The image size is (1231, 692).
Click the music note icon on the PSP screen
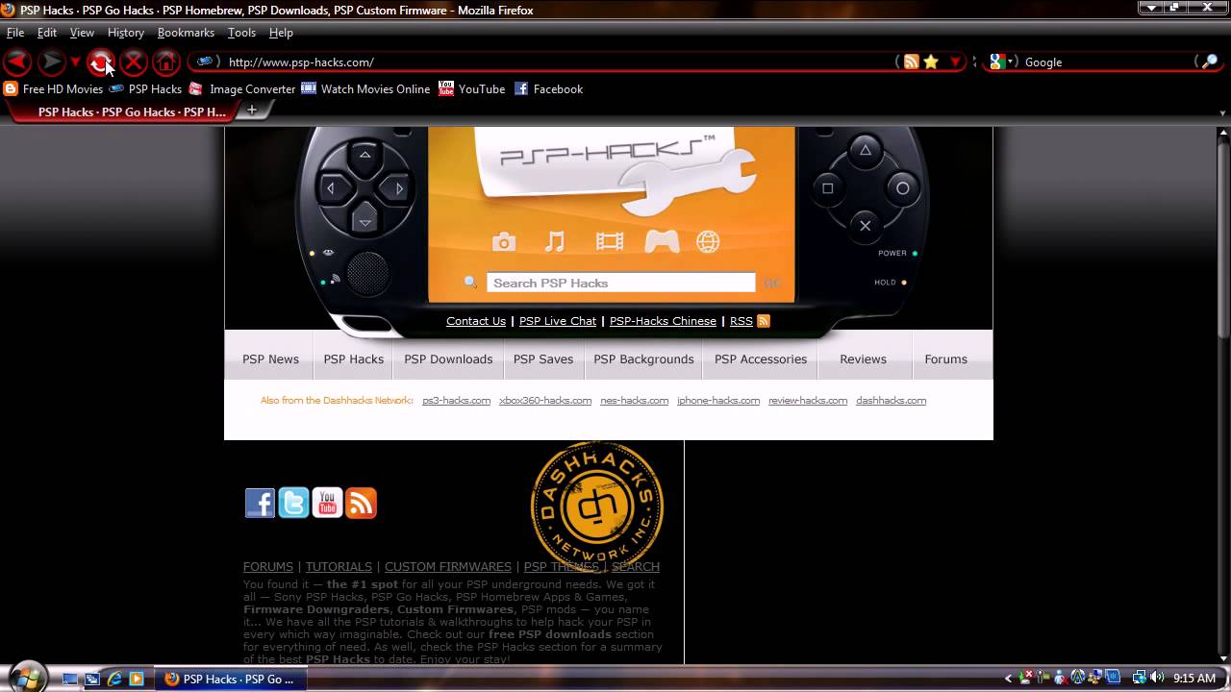(555, 241)
